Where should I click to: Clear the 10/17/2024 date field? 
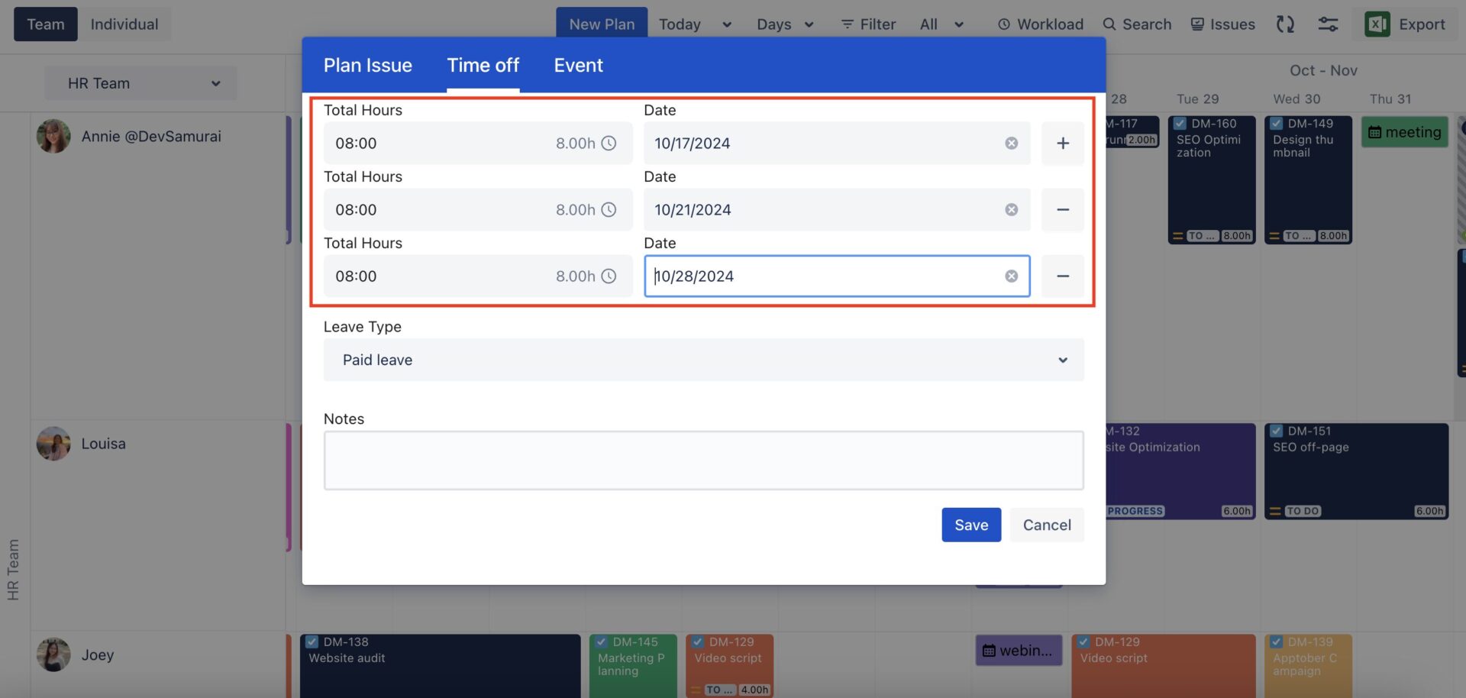[1011, 143]
